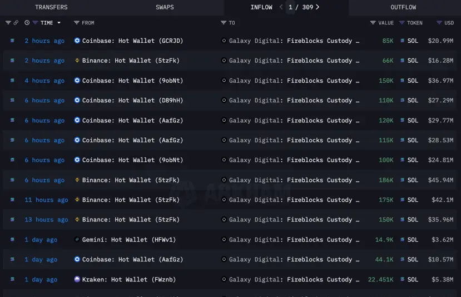Click the chain link icon in header
The width and height of the screenshot is (461, 297).
coord(16,23)
